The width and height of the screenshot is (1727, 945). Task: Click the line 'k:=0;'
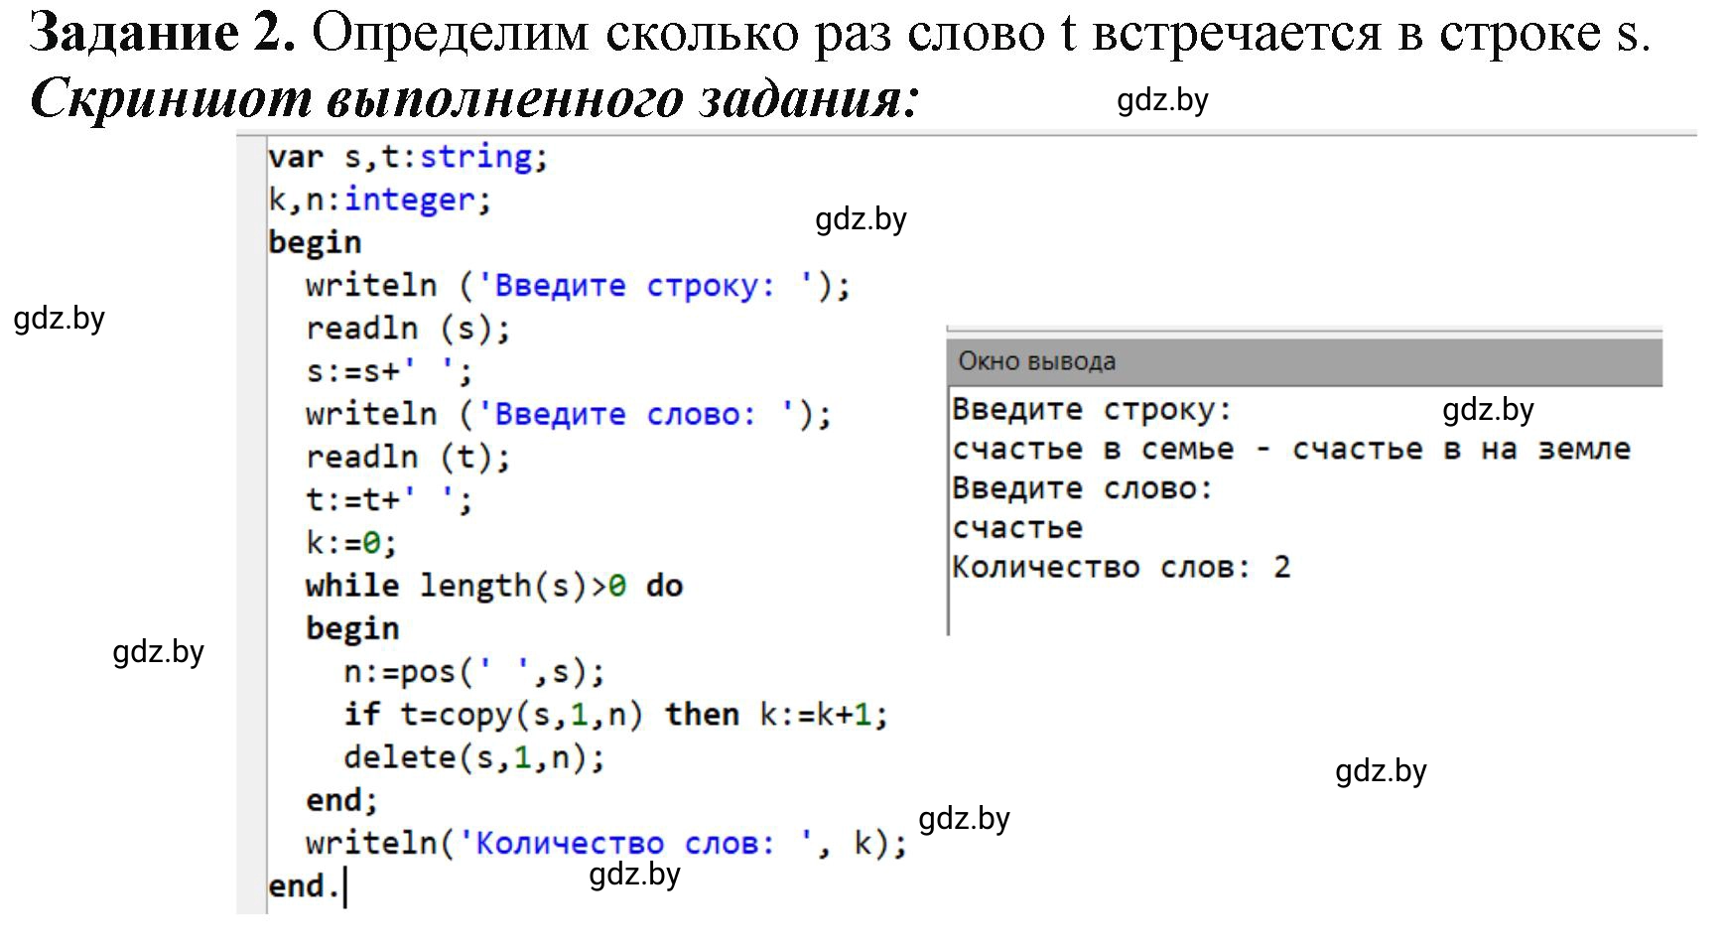[x=351, y=543]
